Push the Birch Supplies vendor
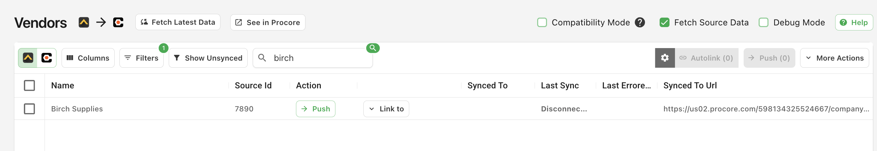The height and width of the screenshot is (151, 877). pyautogui.click(x=315, y=109)
